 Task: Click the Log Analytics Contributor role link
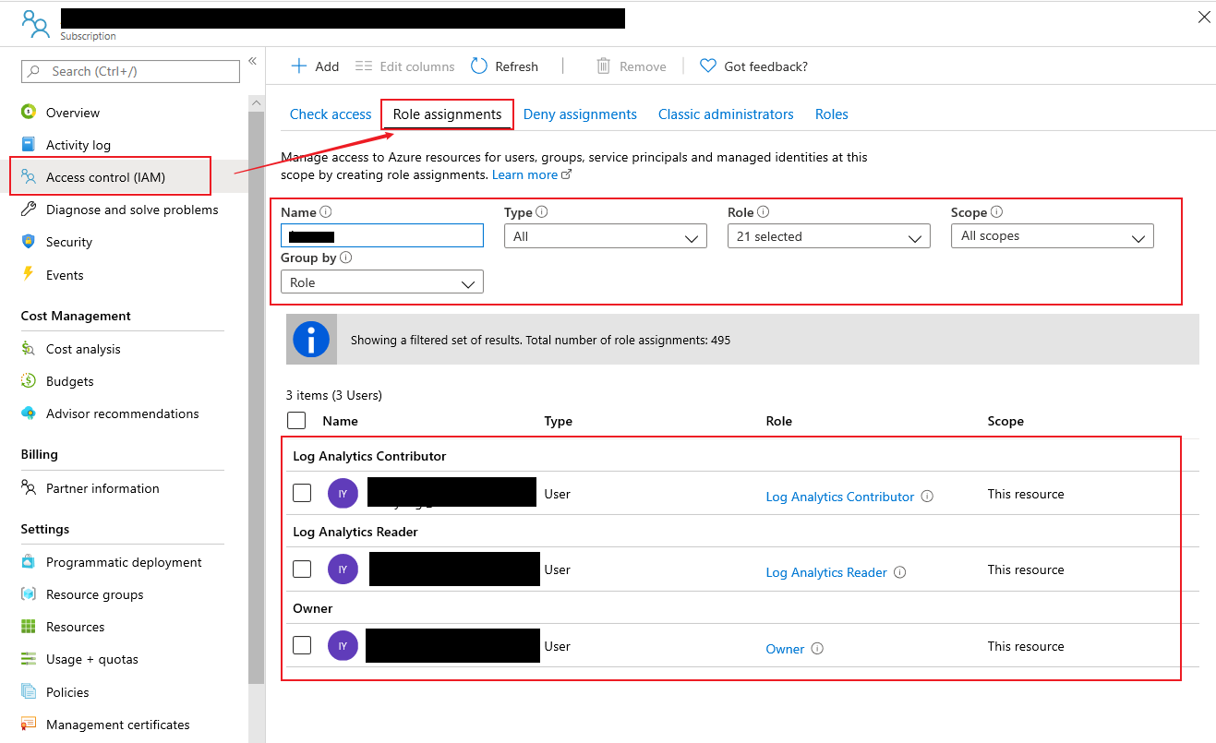[840, 497]
